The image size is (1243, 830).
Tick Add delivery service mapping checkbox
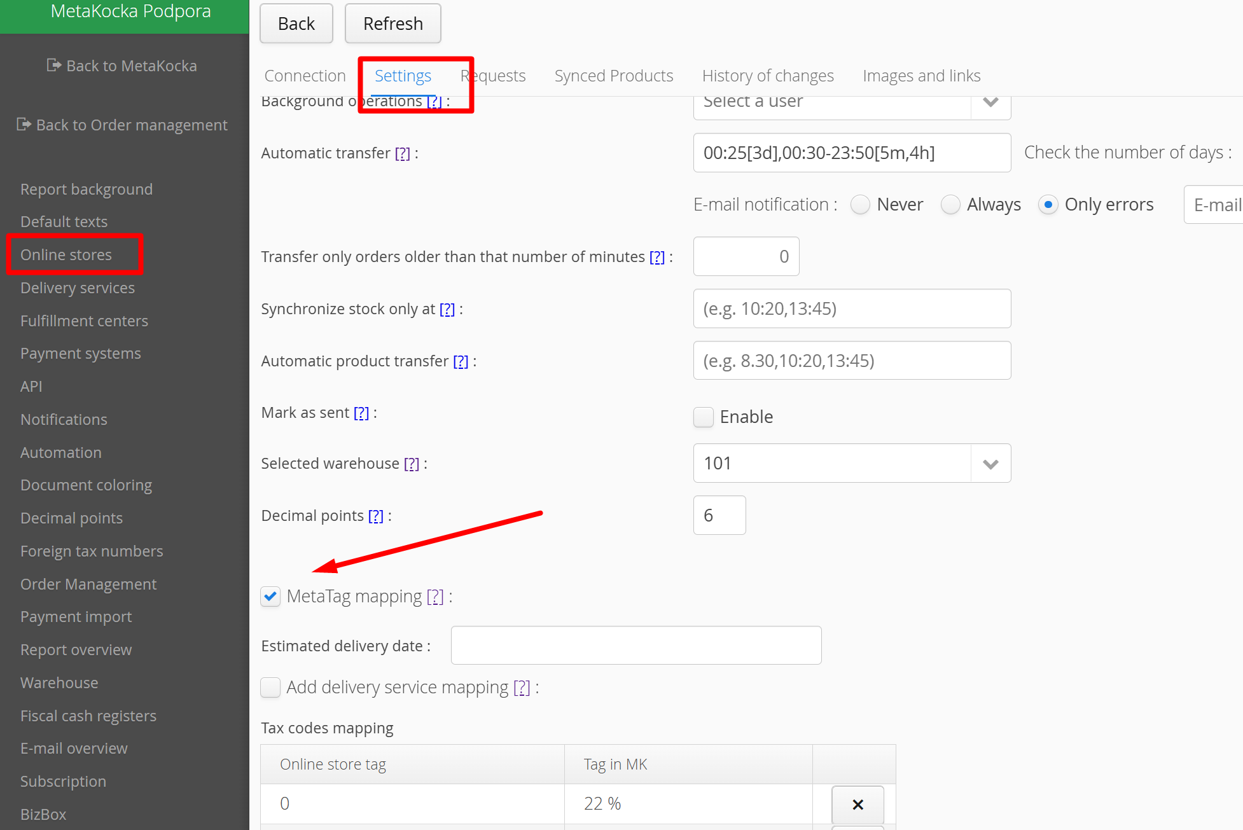point(270,688)
